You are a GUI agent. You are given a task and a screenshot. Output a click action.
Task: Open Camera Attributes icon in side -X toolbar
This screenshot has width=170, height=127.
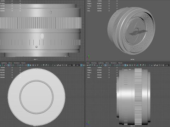click(x=92, y=65)
